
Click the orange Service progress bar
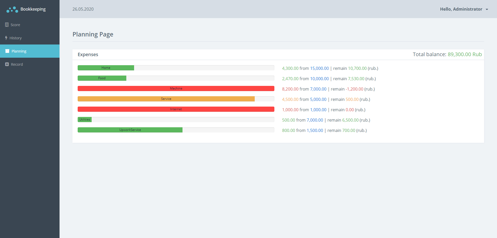[x=166, y=99]
